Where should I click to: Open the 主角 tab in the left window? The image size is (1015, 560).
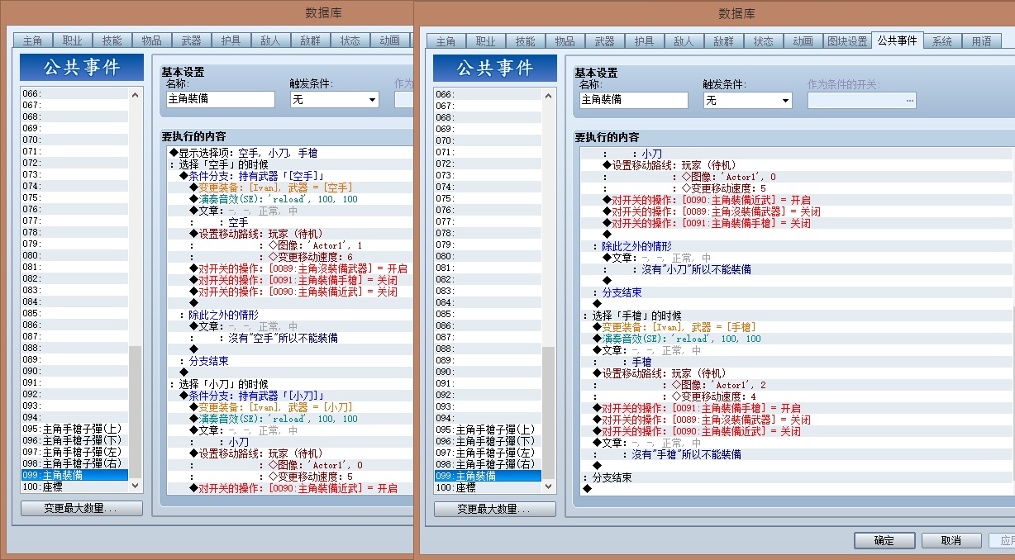tap(32, 40)
